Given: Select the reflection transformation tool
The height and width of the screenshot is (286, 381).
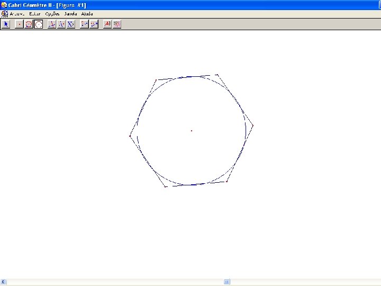Looking at the screenshot, I should (61, 24).
